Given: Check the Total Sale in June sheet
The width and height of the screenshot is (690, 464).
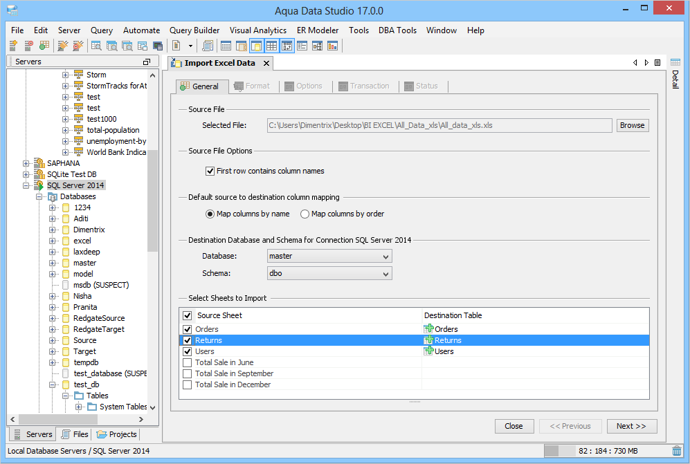Looking at the screenshot, I should (188, 362).
